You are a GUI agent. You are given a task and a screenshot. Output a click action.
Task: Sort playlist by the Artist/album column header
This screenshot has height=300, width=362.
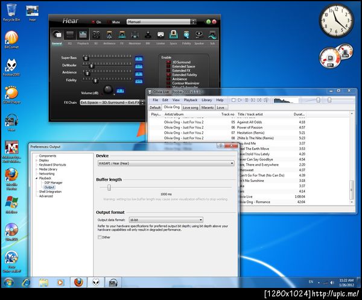tap(174, 114)
